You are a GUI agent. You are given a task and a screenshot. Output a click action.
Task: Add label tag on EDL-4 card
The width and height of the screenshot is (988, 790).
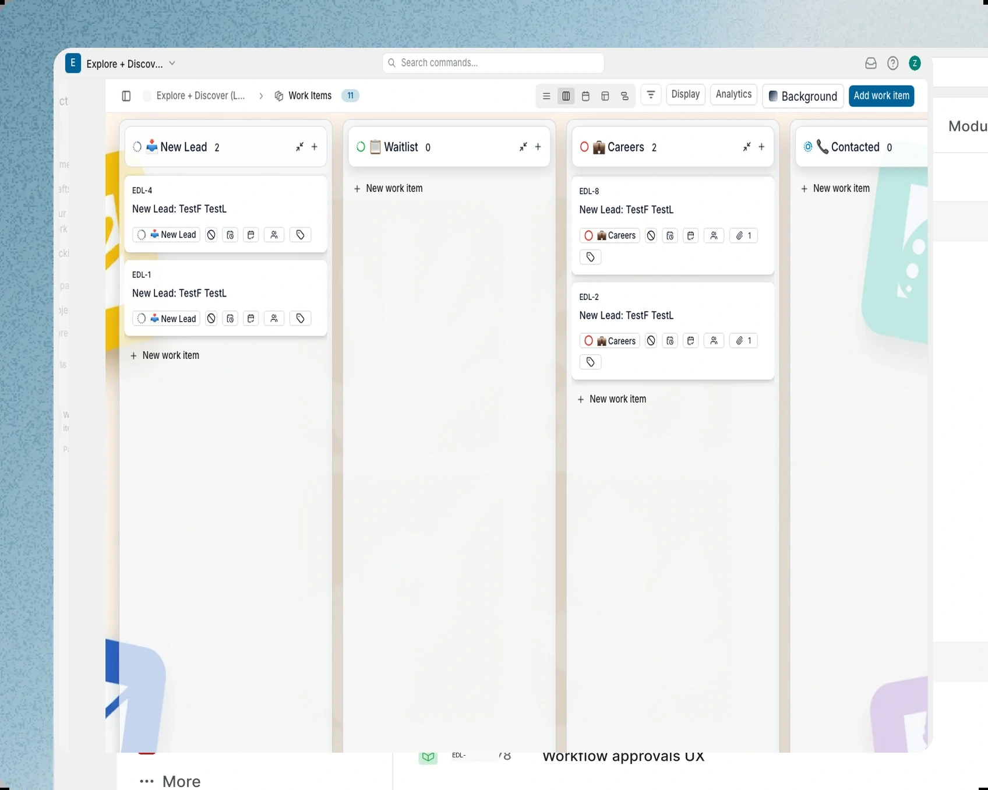[x=300, y=235]
